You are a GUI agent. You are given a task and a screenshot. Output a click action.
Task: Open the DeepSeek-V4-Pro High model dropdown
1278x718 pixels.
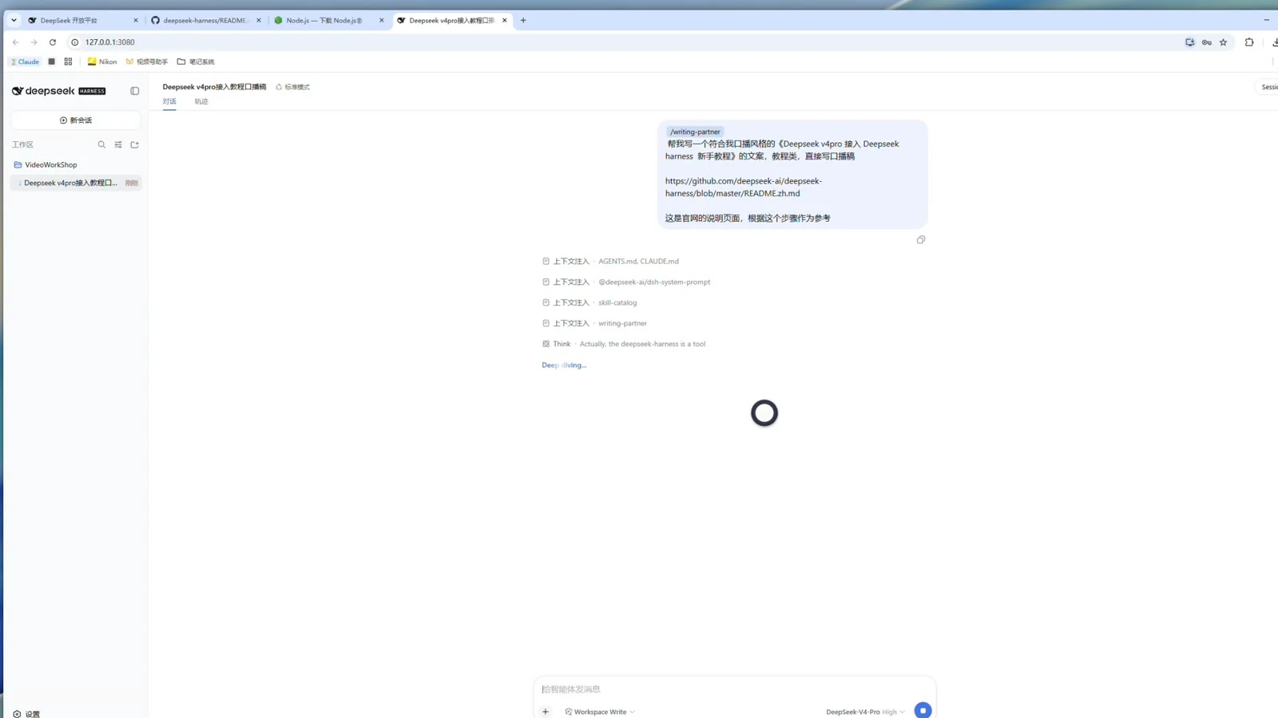pos(865,712)
